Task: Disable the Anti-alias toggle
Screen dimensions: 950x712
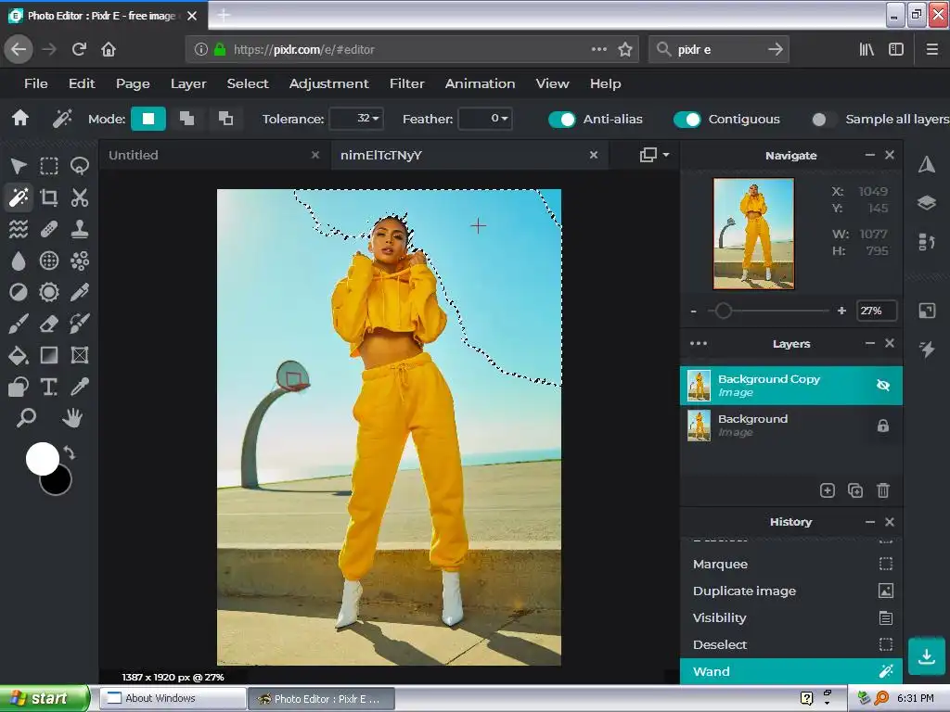Action: [x=562, y=119]
